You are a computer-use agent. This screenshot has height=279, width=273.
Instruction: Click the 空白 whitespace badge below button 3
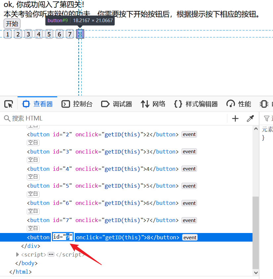(x=33, y=160)
